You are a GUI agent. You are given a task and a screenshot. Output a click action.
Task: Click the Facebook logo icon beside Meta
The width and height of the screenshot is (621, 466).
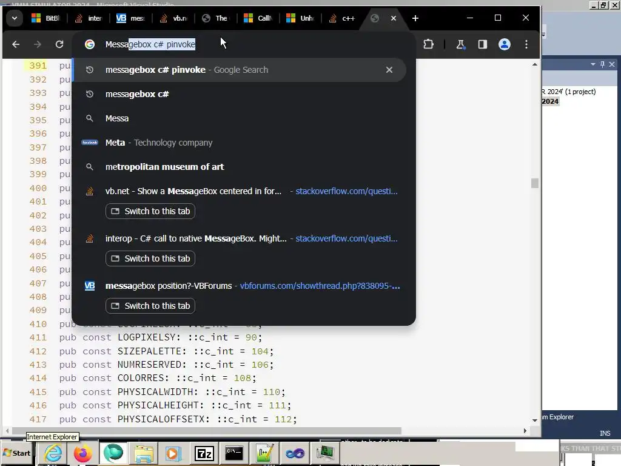point(90,143)
